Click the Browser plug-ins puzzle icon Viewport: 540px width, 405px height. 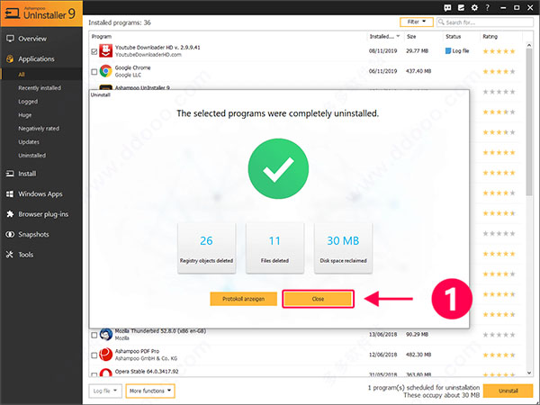[x=10, y=214]
